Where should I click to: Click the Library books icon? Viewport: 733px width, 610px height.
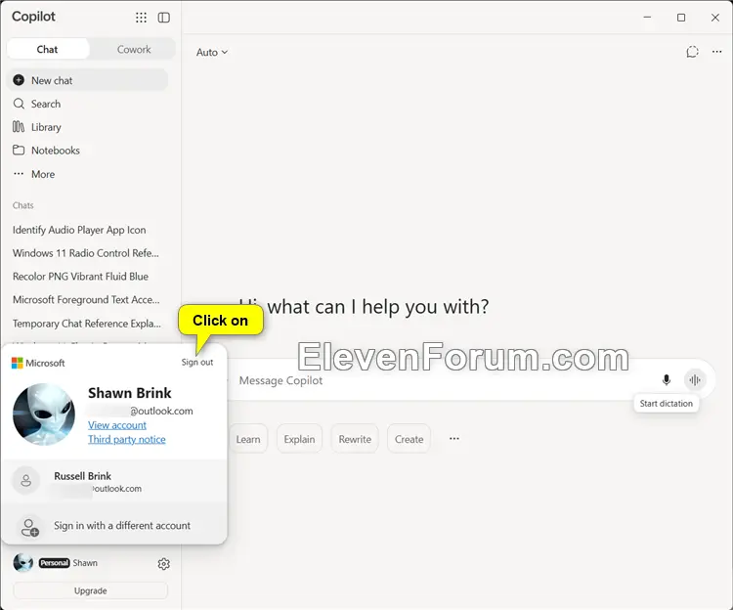click(x=19, y=127)
